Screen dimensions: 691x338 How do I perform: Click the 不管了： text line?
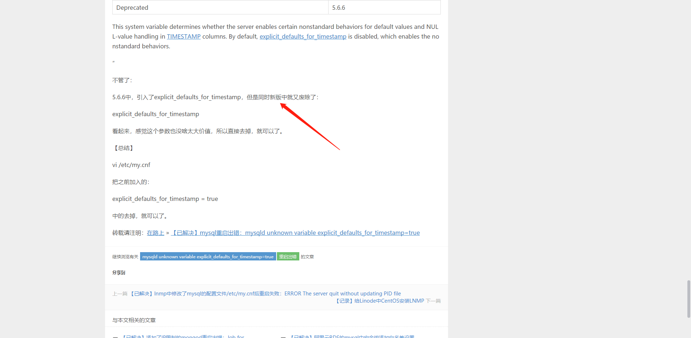pyautogui.click(x=122, y=80)
